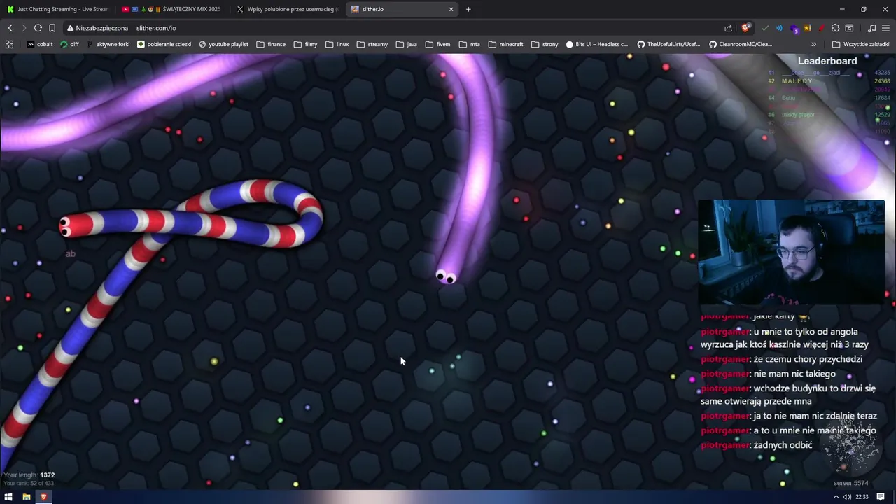Expand the finanse bookmark folder
896x504 pixels.
coord(271,44)
